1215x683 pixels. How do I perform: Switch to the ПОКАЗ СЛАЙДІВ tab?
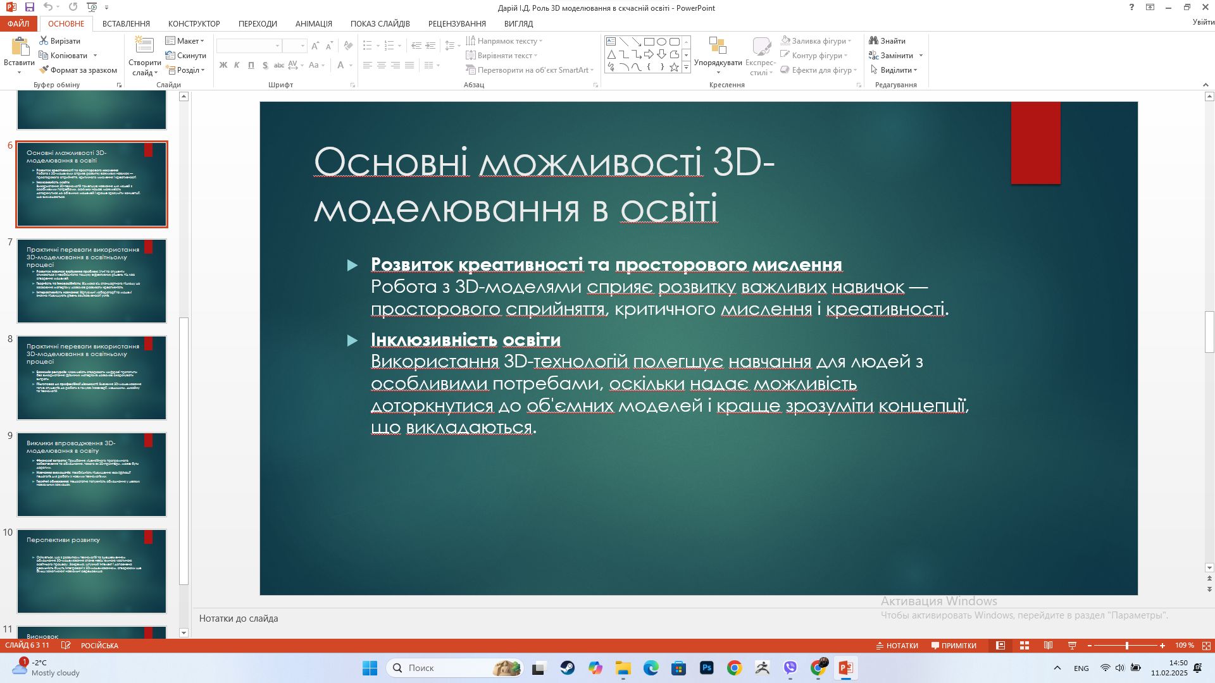380,24
